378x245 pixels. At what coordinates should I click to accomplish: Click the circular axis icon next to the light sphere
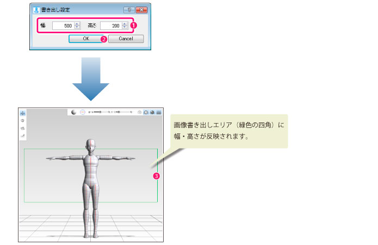(x=83, y=112)
